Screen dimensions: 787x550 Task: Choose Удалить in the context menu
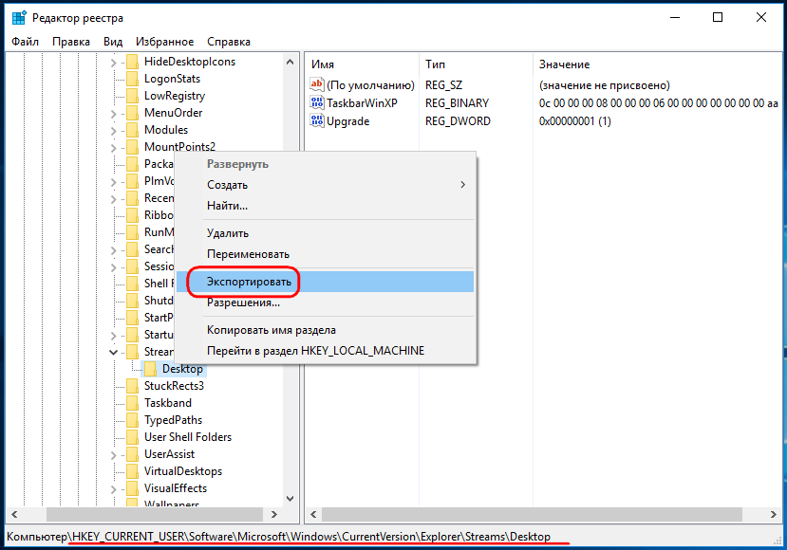click(325, 233)
